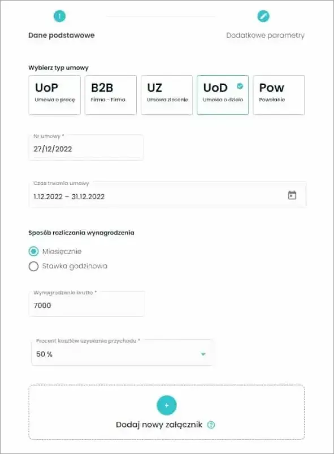The height and width of the screenshot is (454, 334).
Task: Click the plus icon to add an attachment
Action: pyautogui.click(x=166, y=405)
